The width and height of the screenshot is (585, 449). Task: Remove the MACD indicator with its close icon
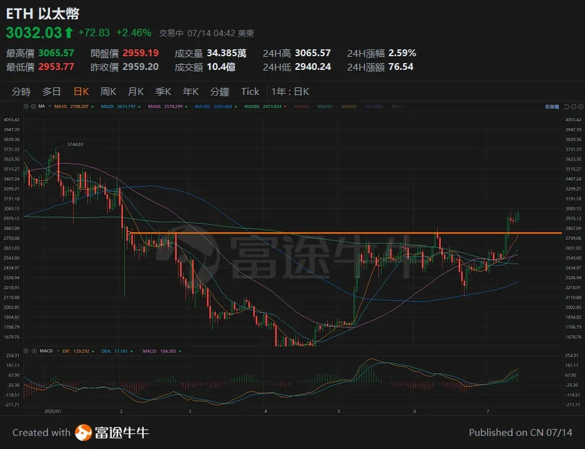click(x=34, y=351)
